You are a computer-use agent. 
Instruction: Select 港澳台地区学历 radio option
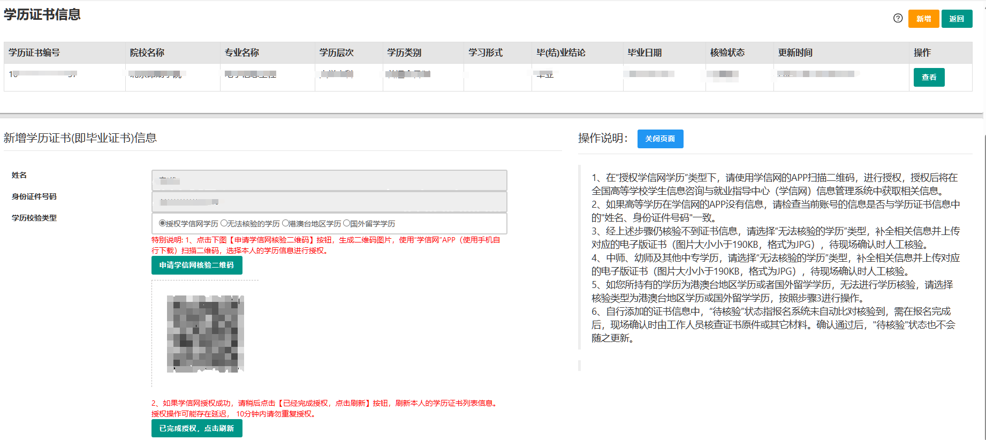point(285,223)
